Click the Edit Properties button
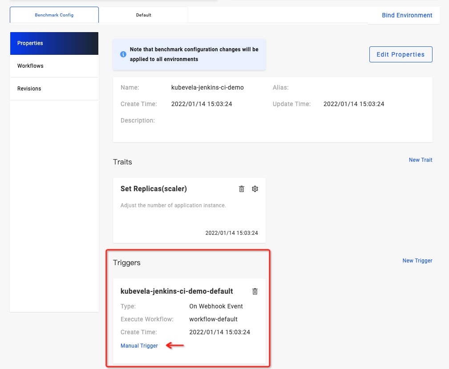Screen dimensions: 449x369 click(400, 54)
